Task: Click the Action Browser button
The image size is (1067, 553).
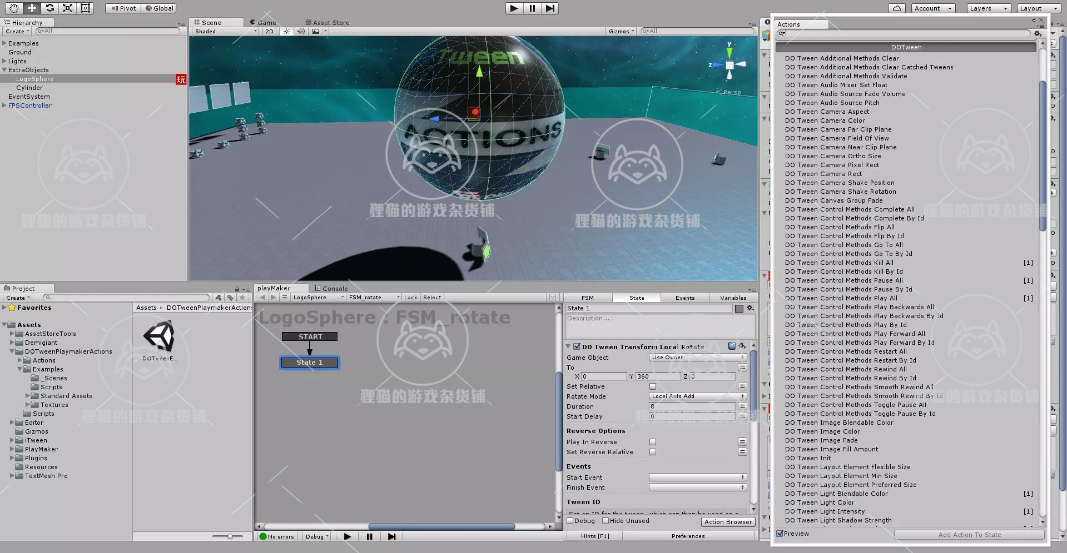Action: tap(728, 522)
